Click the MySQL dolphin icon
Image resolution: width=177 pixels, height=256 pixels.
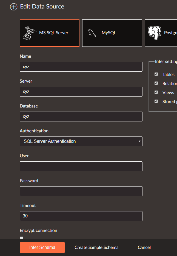tap(92, 33)
